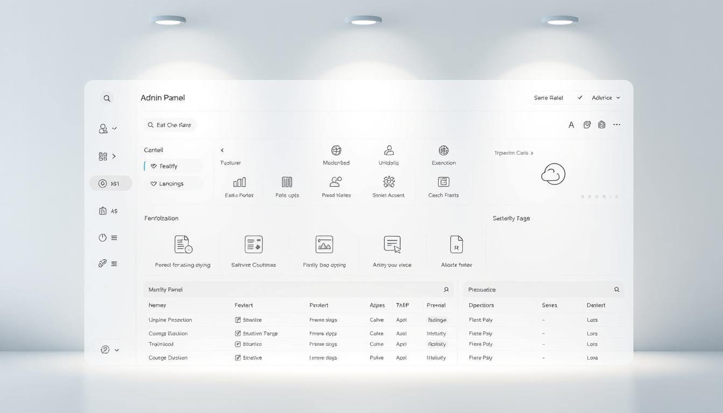Click the Eat One Bare search field
723x413 pixels.
click(171, 125)
